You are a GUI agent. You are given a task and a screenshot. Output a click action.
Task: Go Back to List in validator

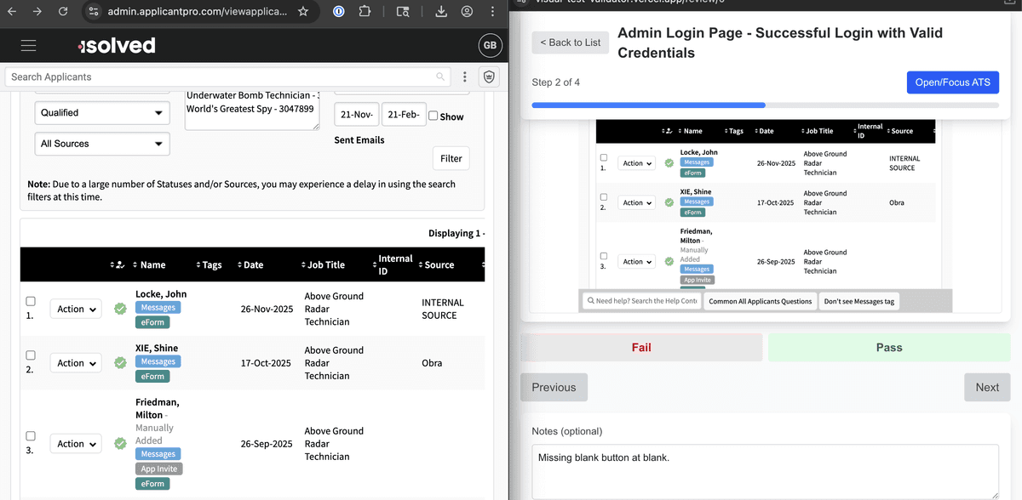coord(571,43)
